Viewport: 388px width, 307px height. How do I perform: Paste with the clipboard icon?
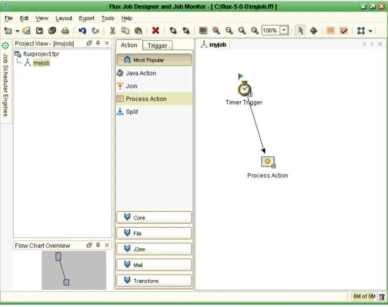click(x=138, y=30)
